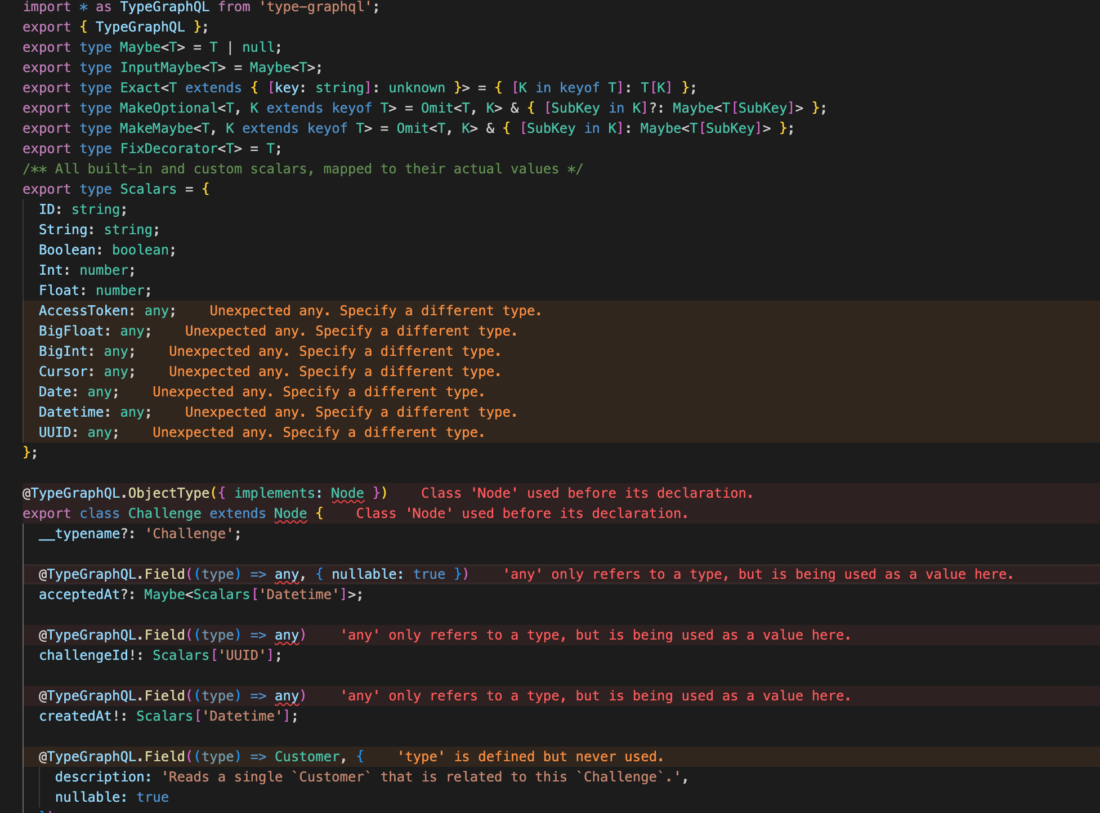Click the underlined 'any' above acceptedAt
This screenshot has height=813, width=1100.
pos(287,574)
